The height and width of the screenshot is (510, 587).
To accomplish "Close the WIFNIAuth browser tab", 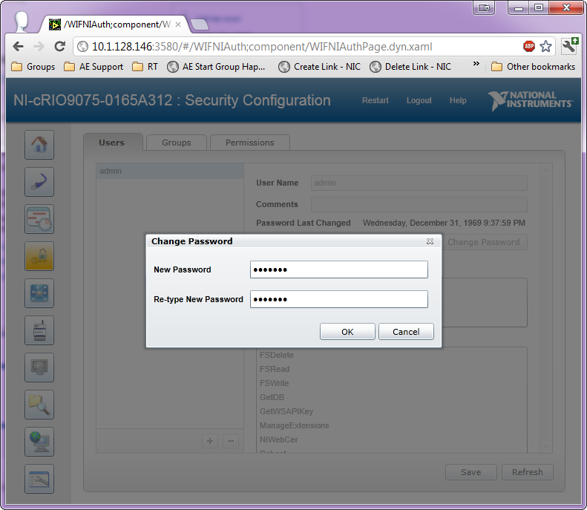I will point(178,24).
